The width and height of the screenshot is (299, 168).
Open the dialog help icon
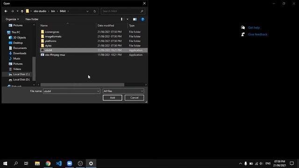[142, 19]
